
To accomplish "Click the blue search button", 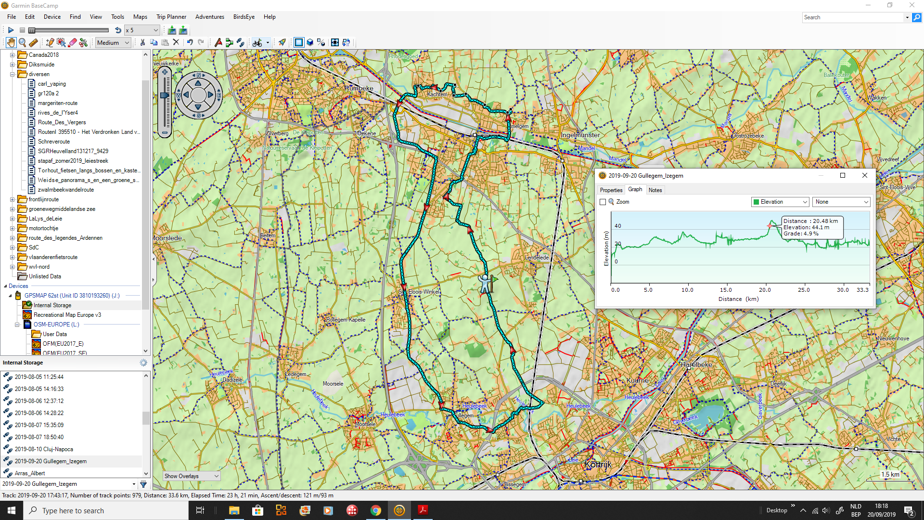I will click(x=917, y=17).
